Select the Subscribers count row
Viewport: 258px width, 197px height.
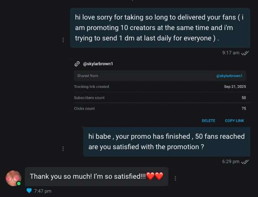(160, 98)
